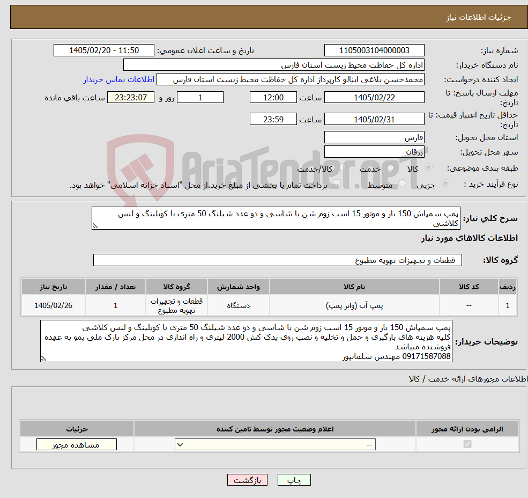This screenshot has width=528, height=498.
Task: Click the الزامی بودن ارائه مجوز header
Action: click(467, 429)
